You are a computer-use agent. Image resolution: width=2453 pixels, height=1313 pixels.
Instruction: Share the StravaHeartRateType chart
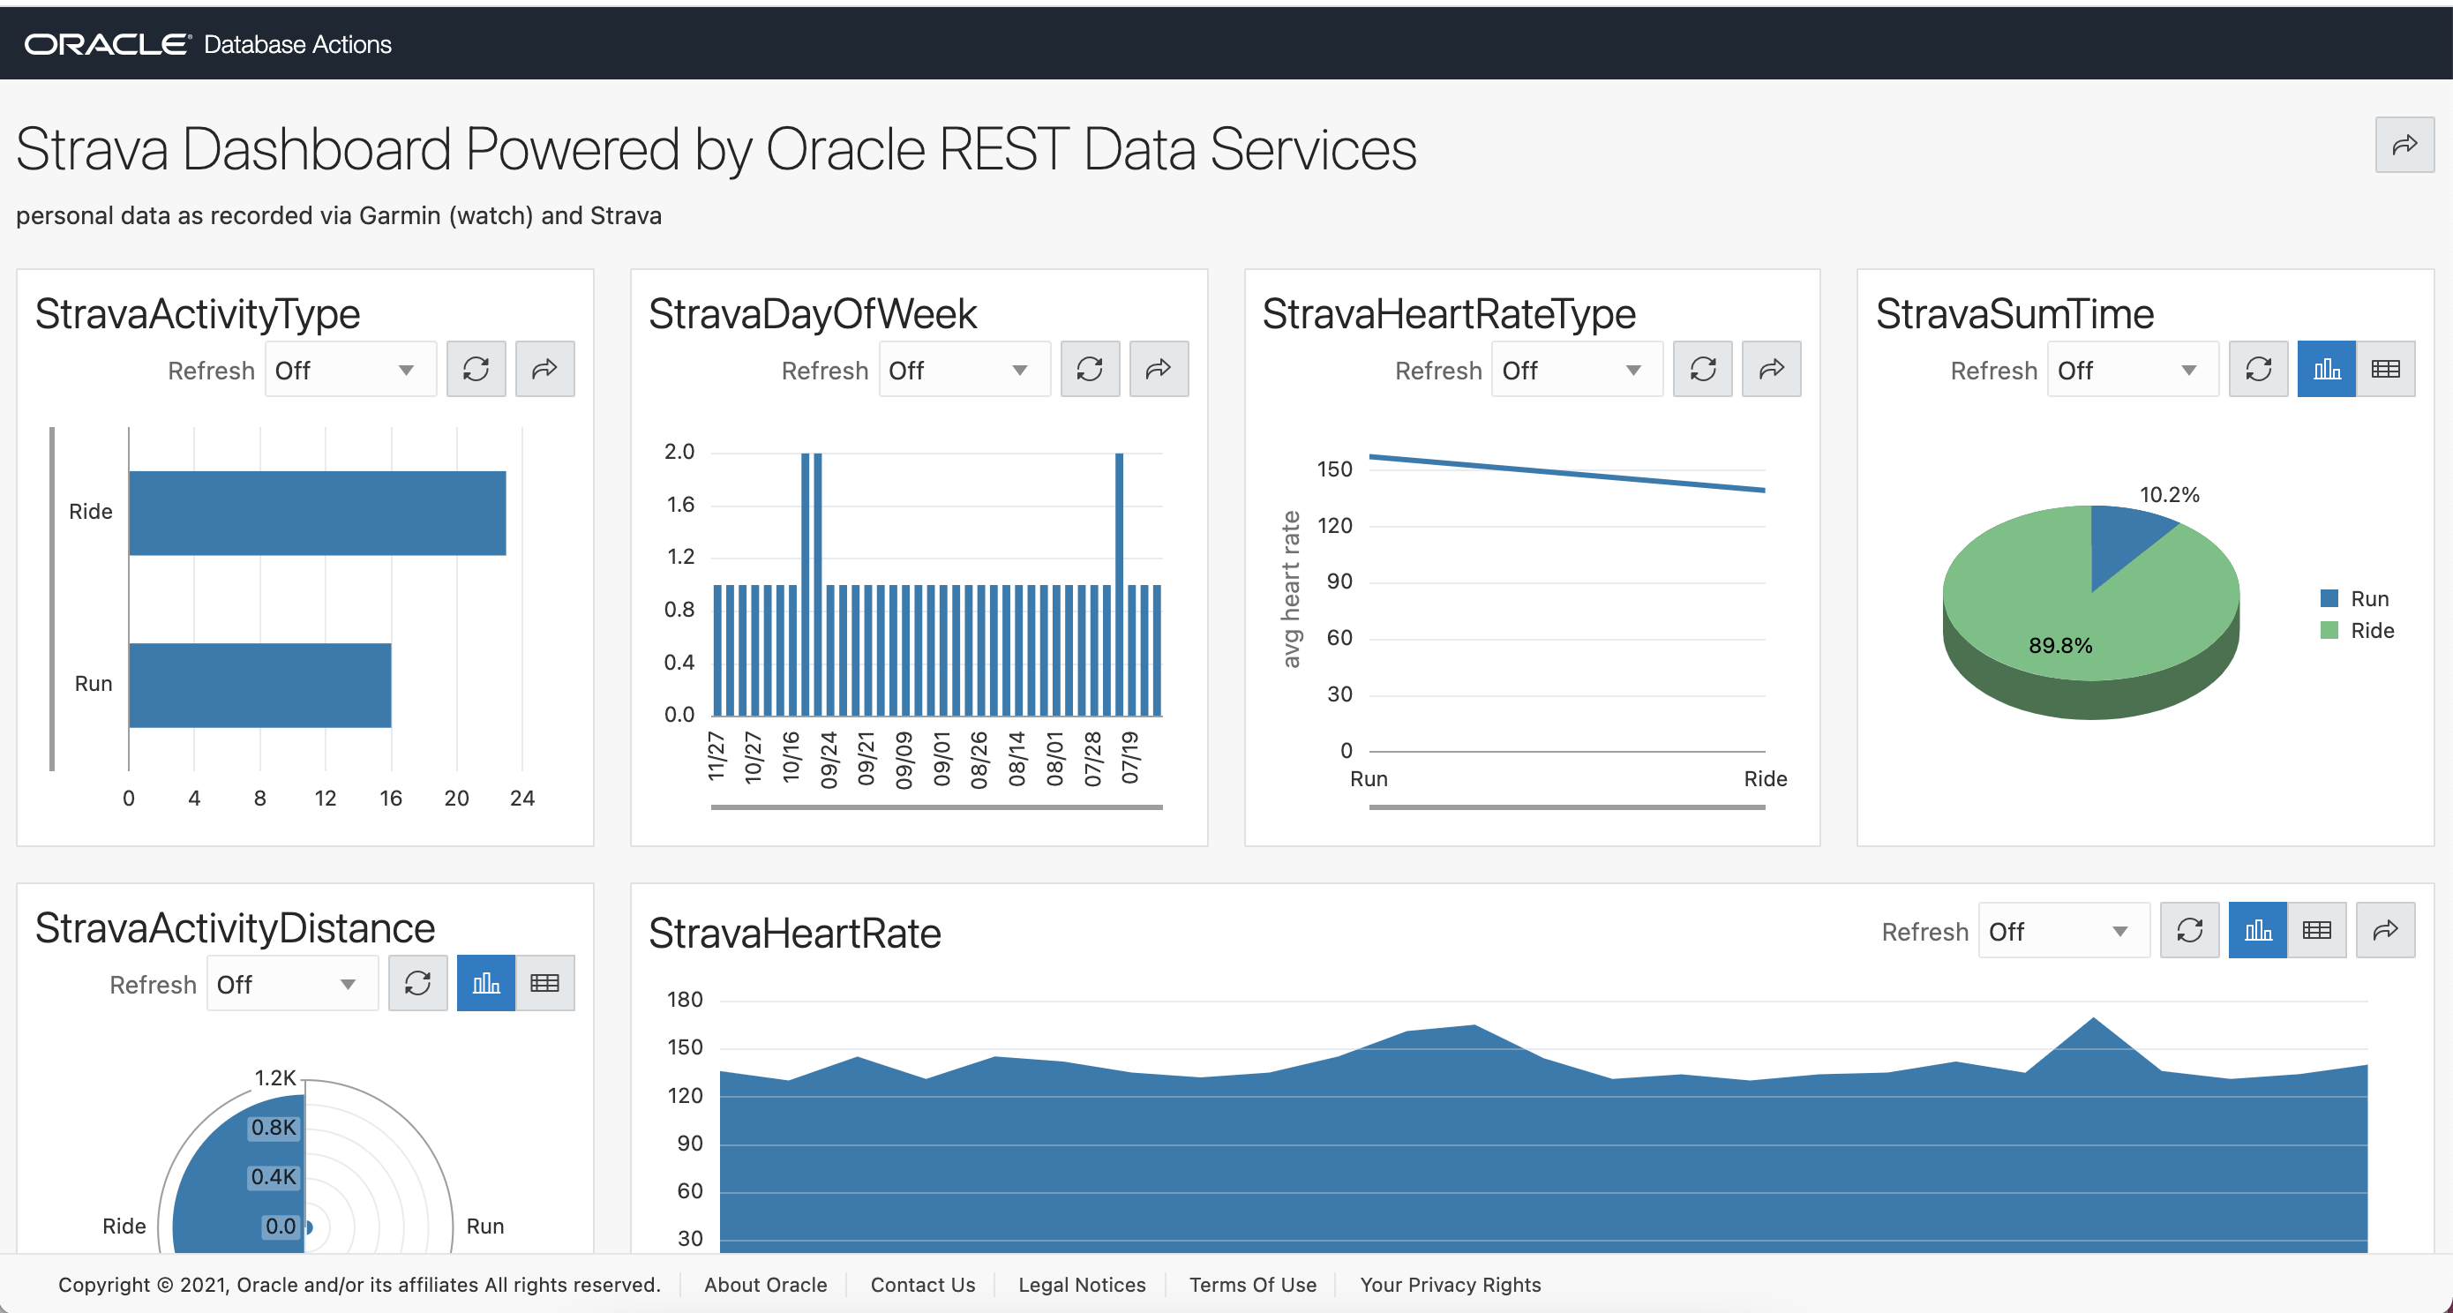tap(1771, 370)
